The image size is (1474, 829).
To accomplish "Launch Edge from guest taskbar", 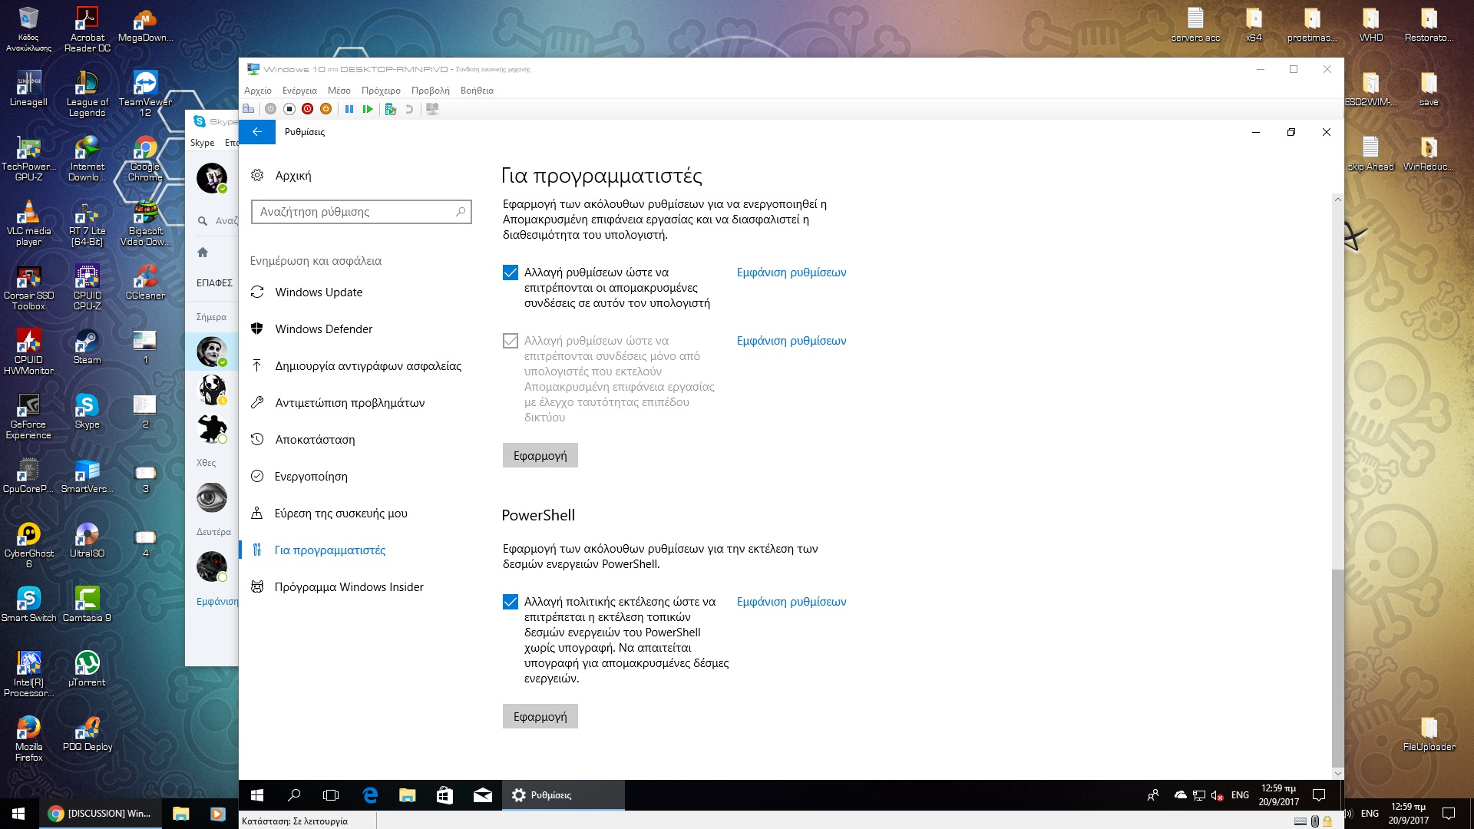I will point(370,795).
